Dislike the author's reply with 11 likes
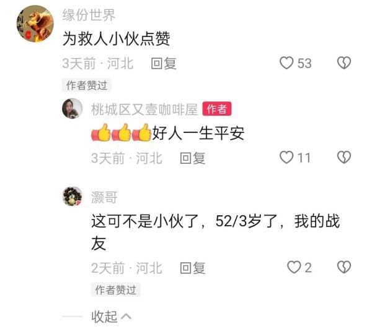The height and width of the screenshot is (332, 372). 344,158
